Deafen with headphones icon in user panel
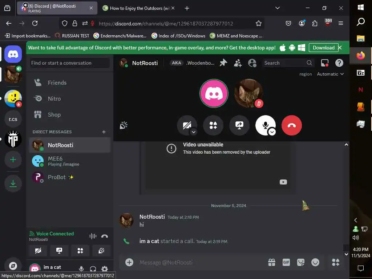This screenshot has width=372, height=279. (93, 269)
